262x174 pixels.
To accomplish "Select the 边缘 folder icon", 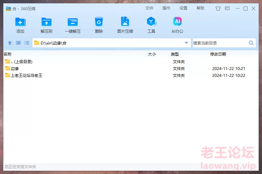I will pos(7,68).
